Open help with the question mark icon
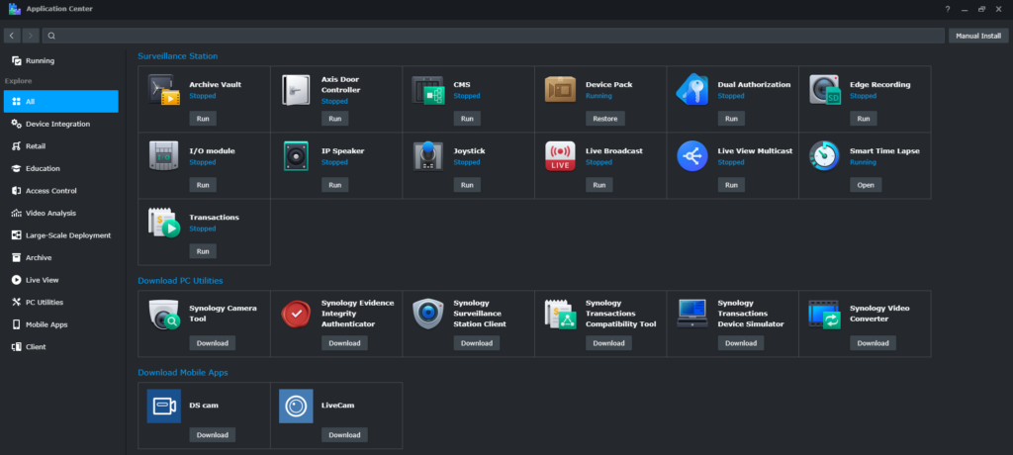The image size is (1013, 455). [x=947, y=9]
